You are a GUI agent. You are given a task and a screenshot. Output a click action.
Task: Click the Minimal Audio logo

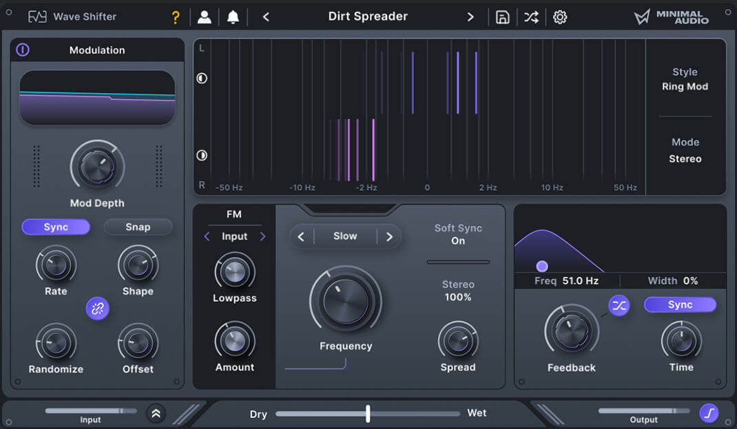tap(671, 17)
